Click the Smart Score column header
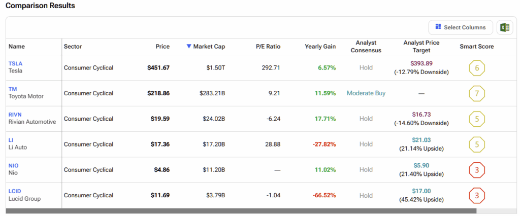520x216 pixels. [476, 47]
